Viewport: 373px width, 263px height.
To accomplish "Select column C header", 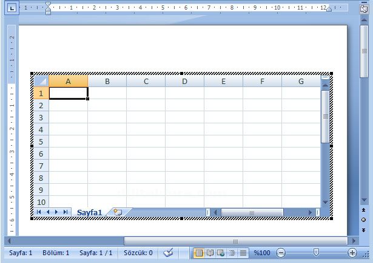I will [x=146, y=81].
